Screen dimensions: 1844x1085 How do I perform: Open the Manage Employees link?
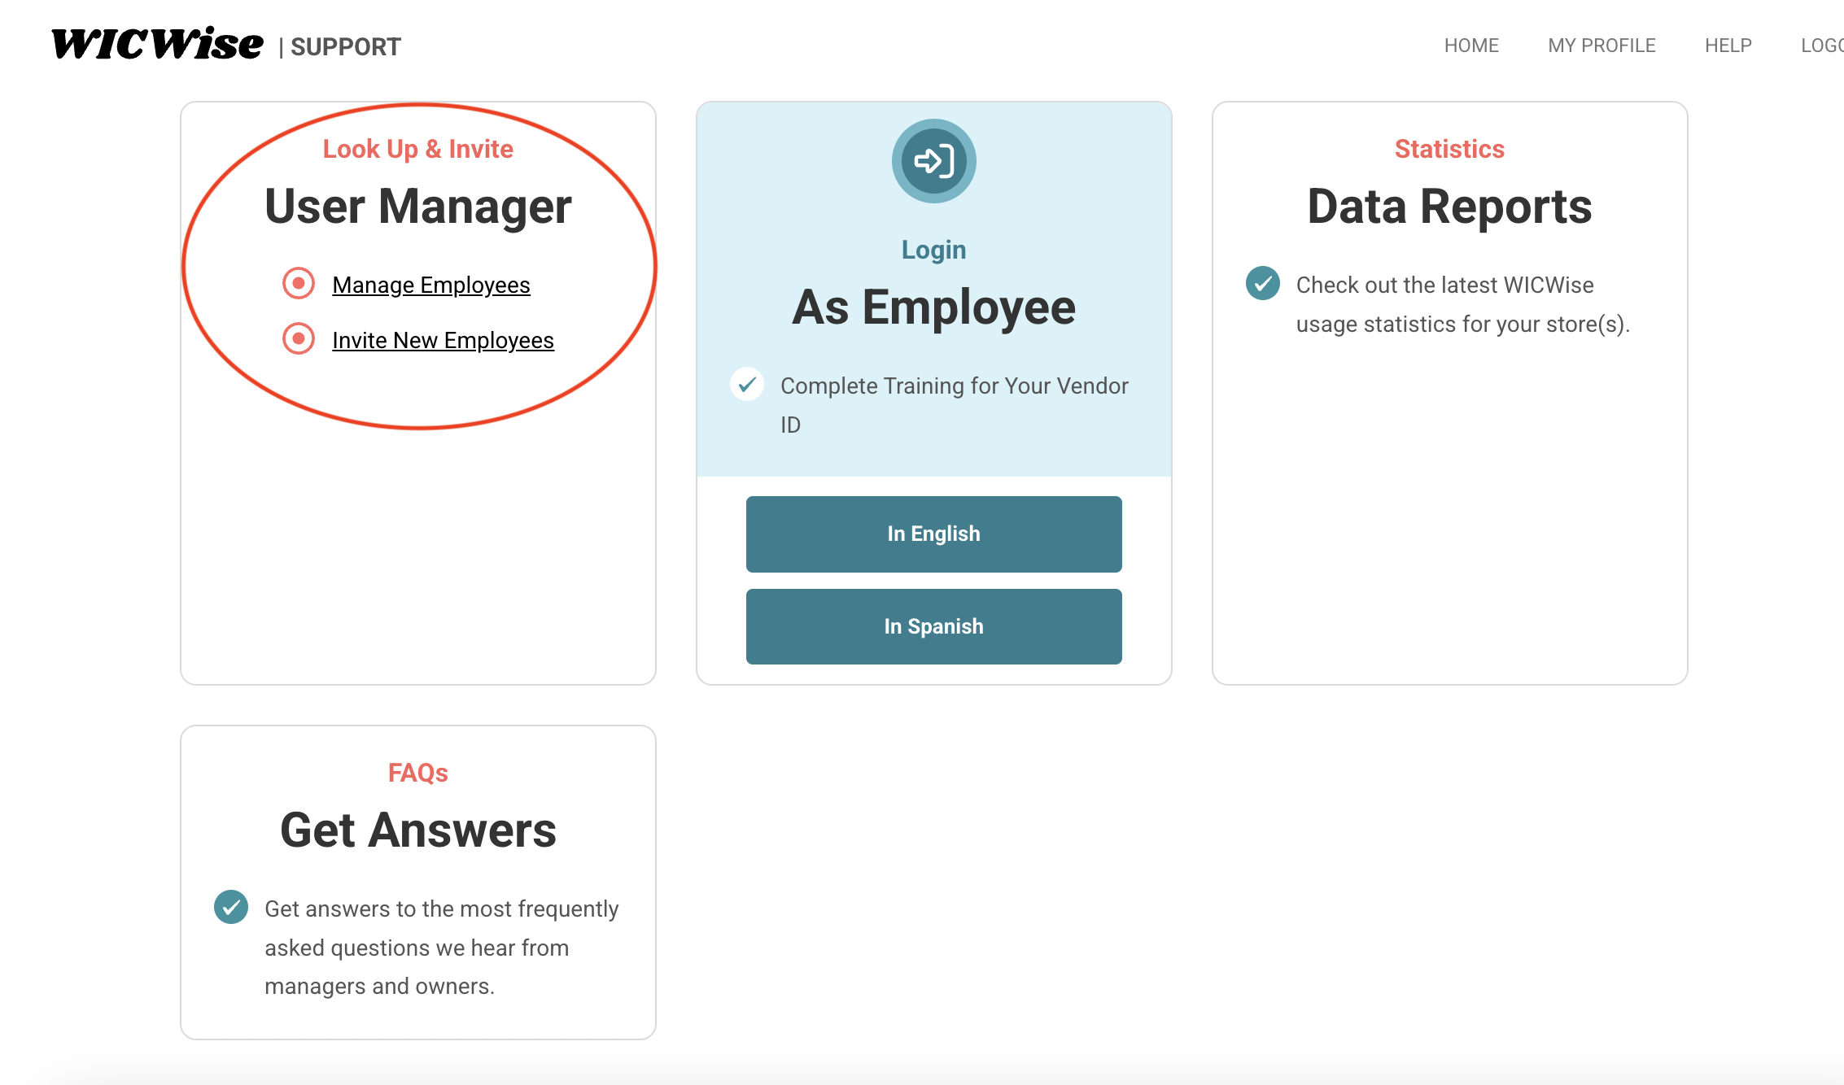coord(431,285)
